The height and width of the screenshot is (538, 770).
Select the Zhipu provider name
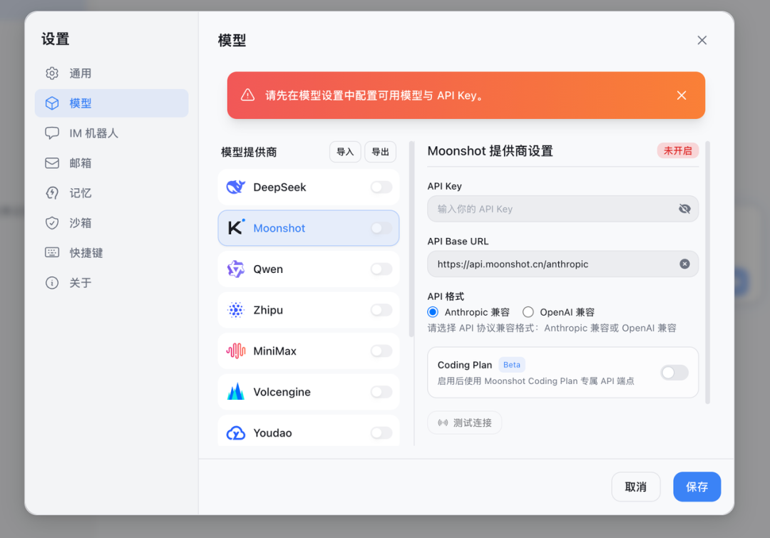point(268,310)
